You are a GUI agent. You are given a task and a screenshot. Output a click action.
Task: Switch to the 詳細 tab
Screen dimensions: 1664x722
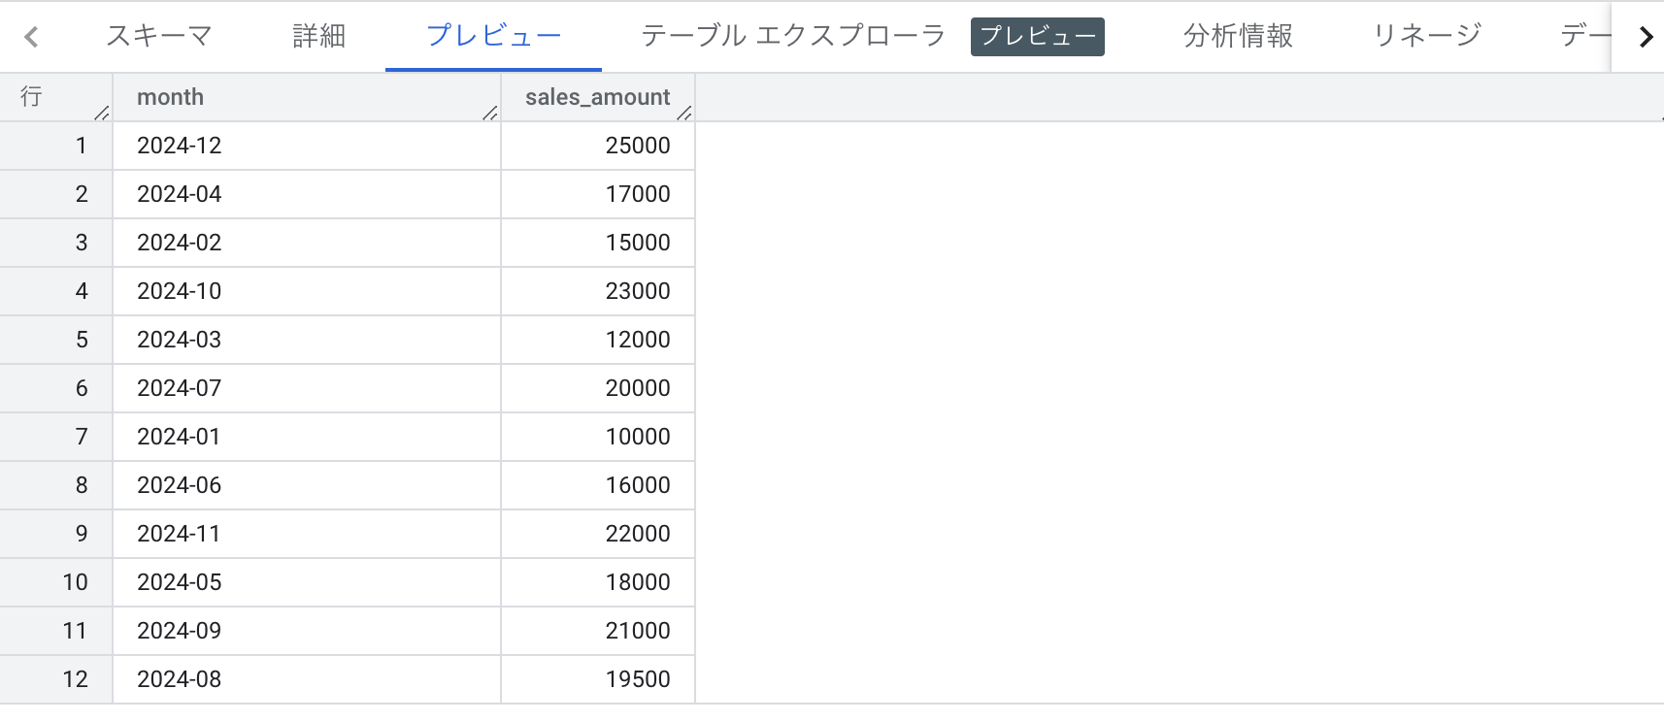pos(318,36)
